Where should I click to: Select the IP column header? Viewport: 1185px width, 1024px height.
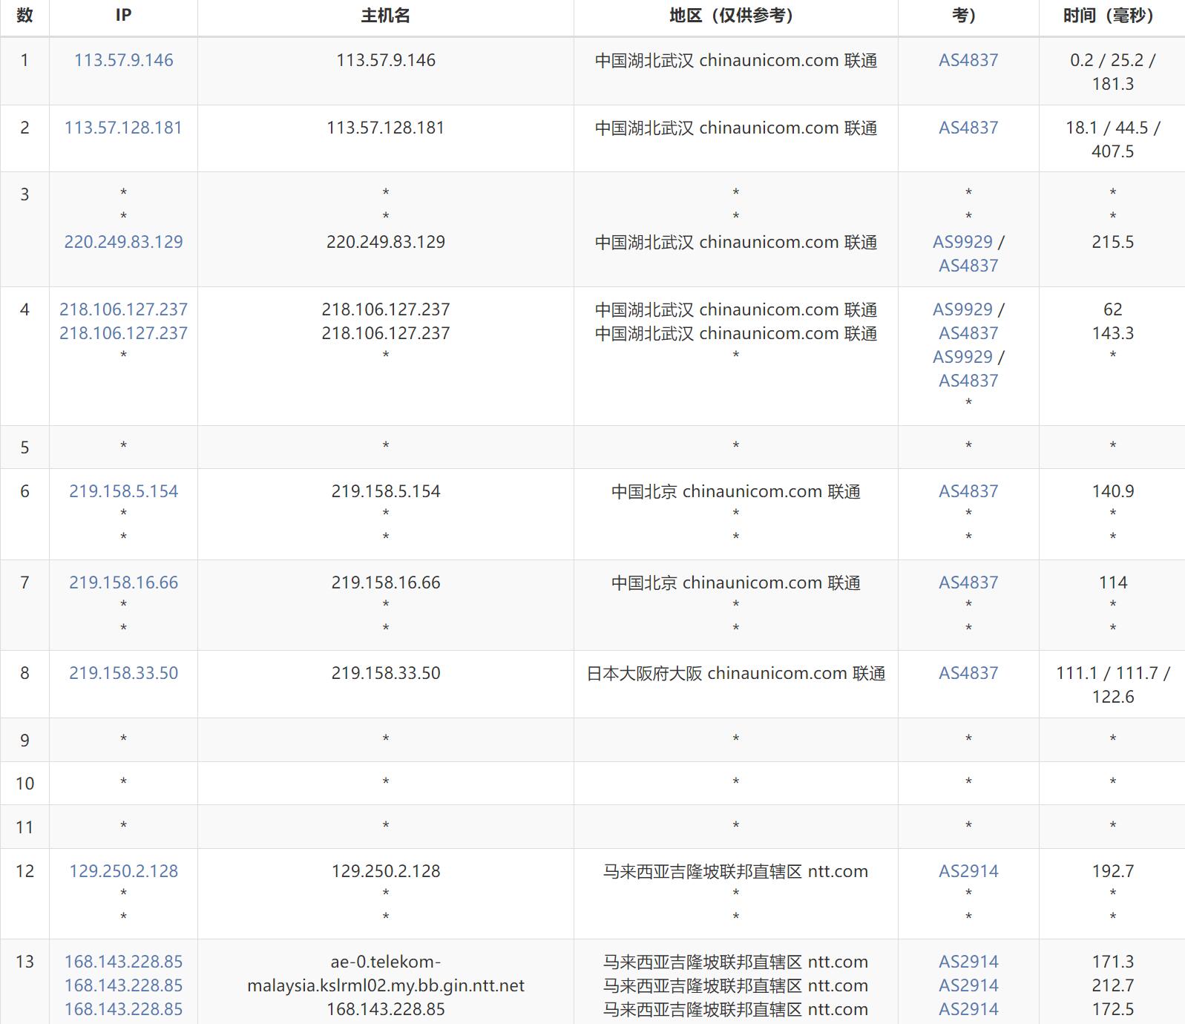123,15
